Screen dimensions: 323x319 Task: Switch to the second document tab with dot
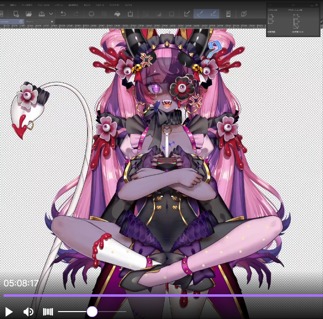(x=40, y=21)
